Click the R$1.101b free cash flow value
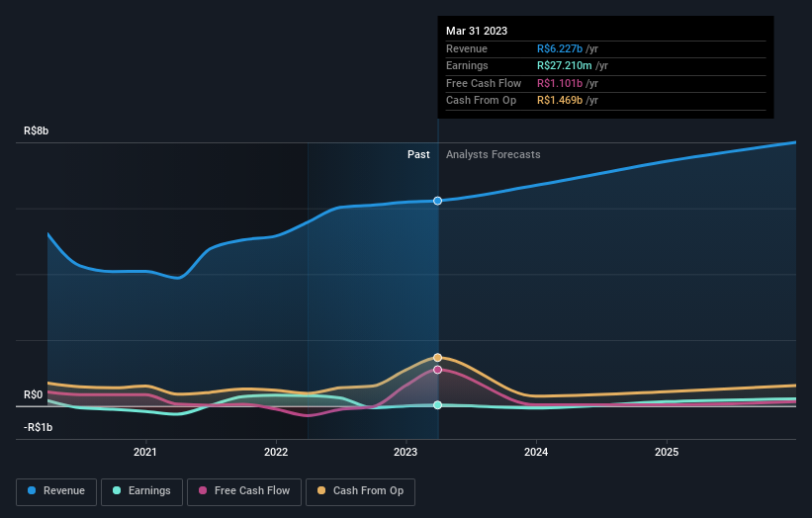The image size is (812, 518). pos(560,83)
